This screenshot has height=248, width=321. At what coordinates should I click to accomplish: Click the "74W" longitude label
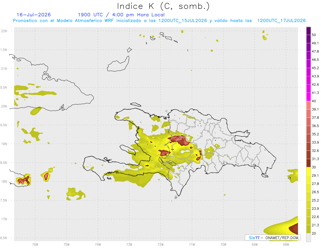(x=98, y=245)
